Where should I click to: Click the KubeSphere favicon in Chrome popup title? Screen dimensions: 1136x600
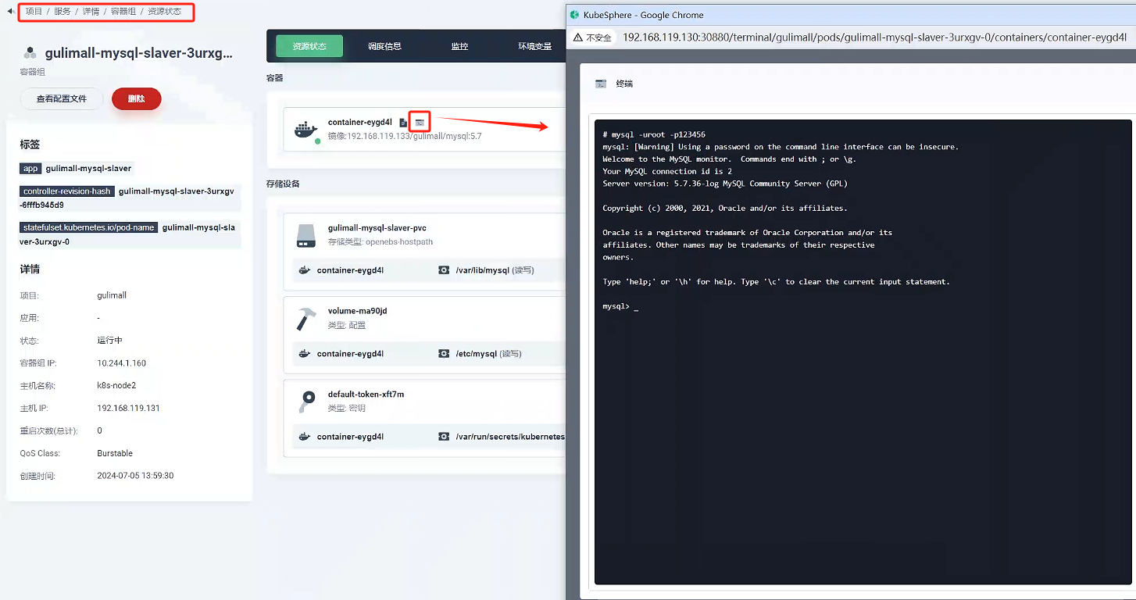(575, 15)
